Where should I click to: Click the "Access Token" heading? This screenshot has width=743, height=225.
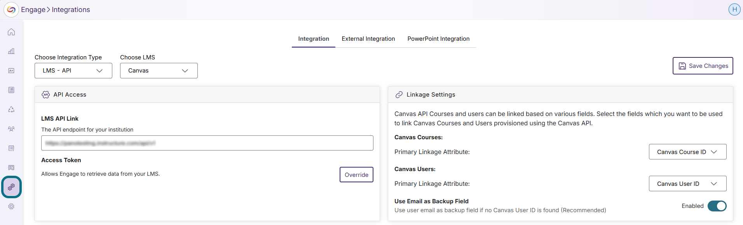point(61,160)
